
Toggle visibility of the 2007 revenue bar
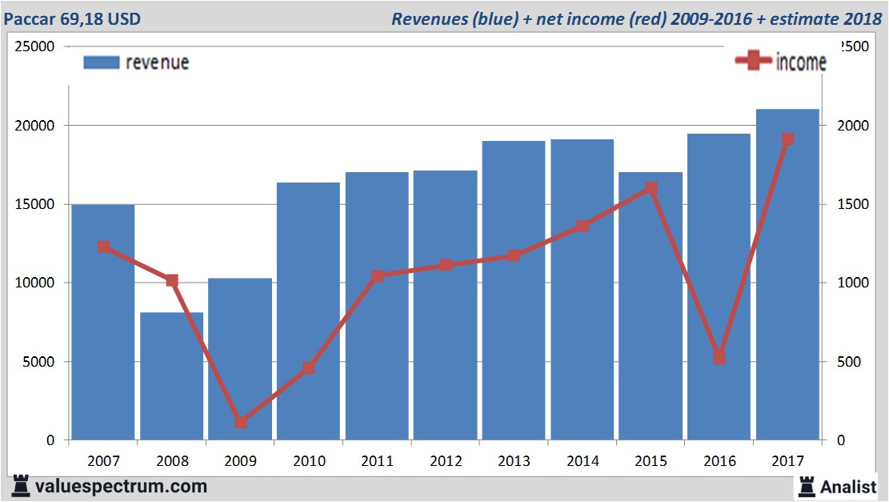pos(102,320)
